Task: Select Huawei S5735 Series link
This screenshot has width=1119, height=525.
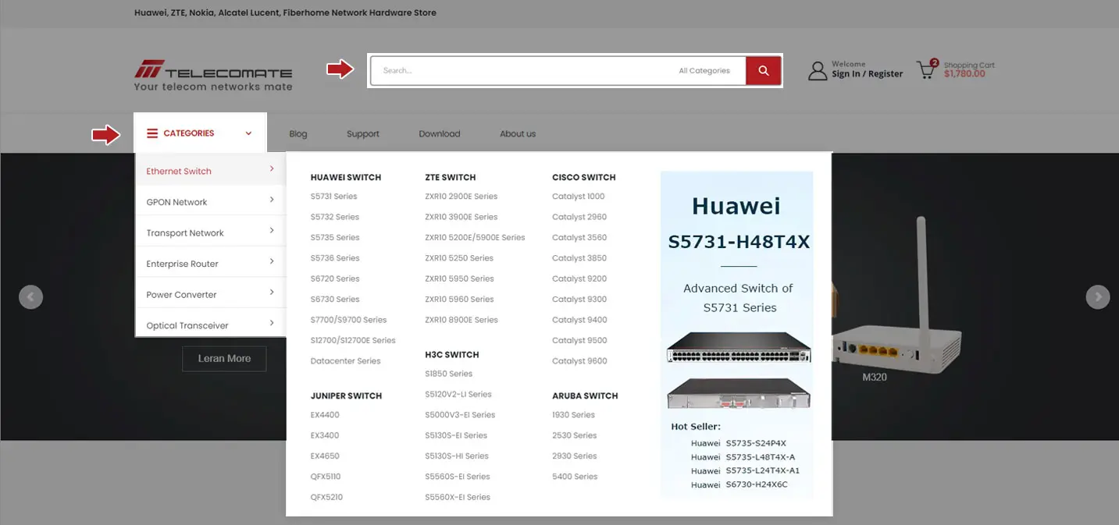Action: point(335,238)
